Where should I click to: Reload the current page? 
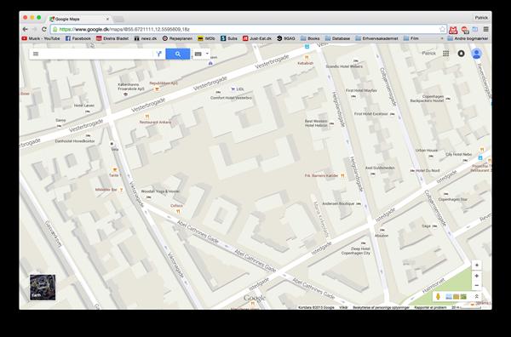(x=44, y=29)
